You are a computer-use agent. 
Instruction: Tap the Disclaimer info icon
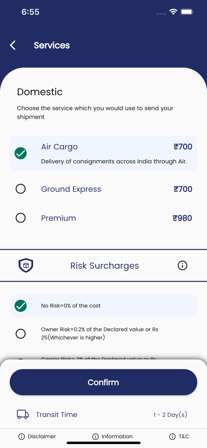click(22, 437)
